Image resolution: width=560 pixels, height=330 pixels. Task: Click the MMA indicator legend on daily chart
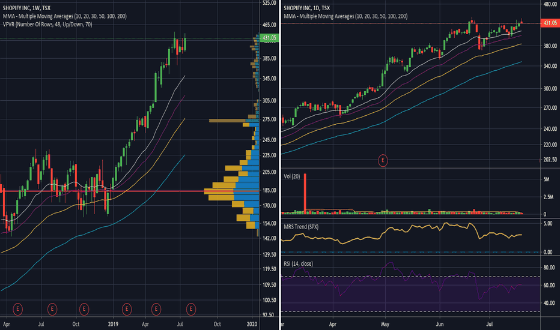[x=345, y=16]
